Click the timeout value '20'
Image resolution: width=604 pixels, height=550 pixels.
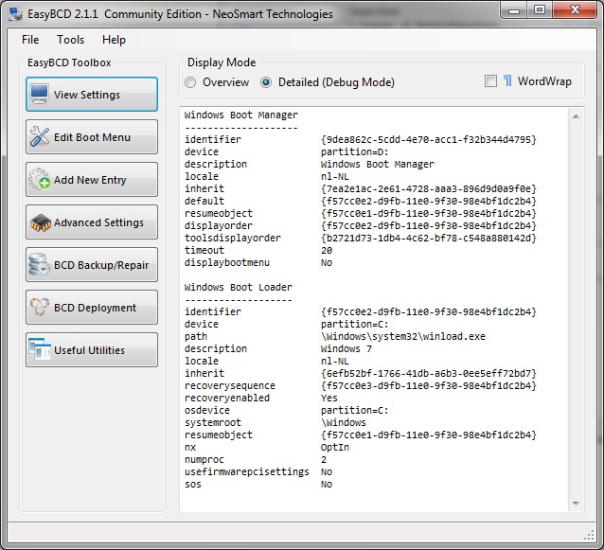(327, 250)
